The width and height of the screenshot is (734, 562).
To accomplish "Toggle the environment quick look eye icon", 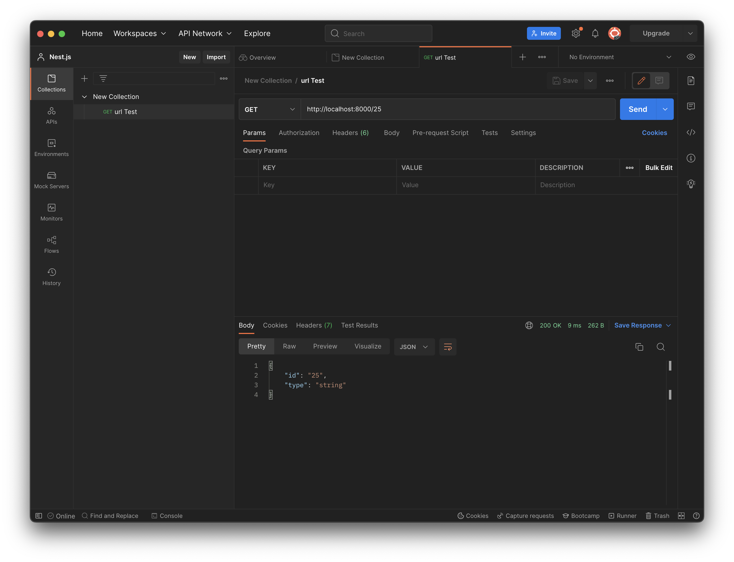I will click(x=690, y=57).
